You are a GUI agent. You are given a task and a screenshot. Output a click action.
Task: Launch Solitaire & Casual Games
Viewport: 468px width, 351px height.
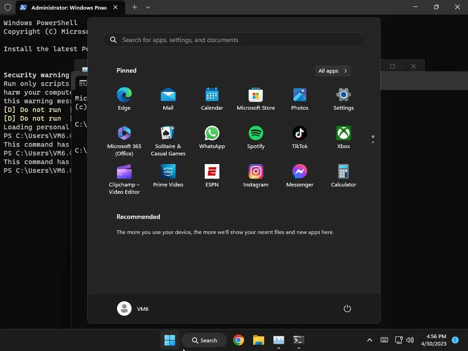[168, 141]
